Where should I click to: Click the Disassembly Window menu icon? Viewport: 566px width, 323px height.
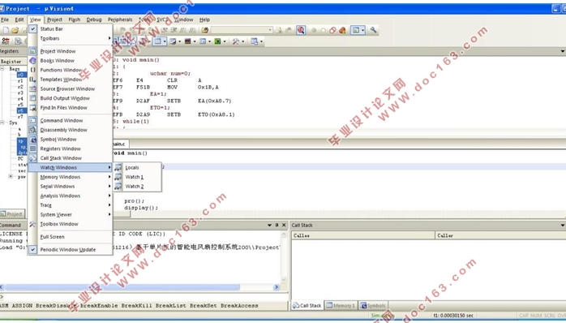point(33,130)
